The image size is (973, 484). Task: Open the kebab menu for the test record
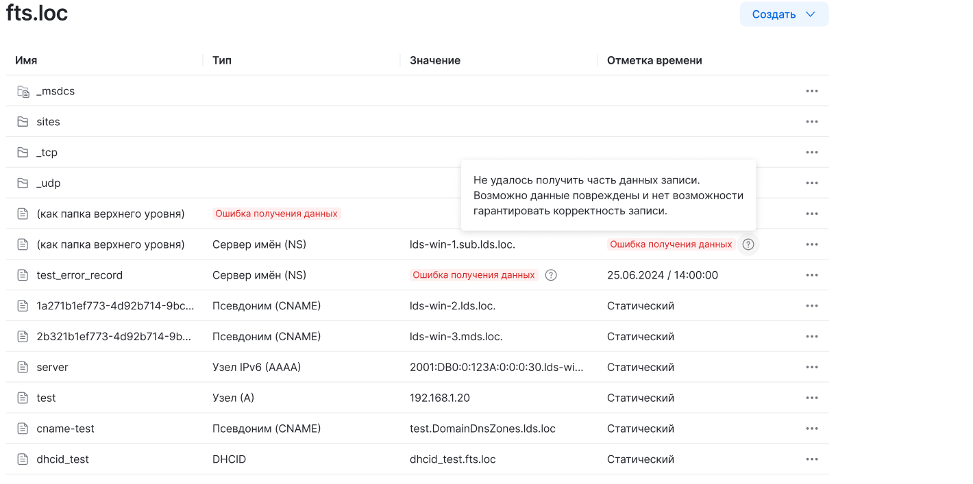811,397
